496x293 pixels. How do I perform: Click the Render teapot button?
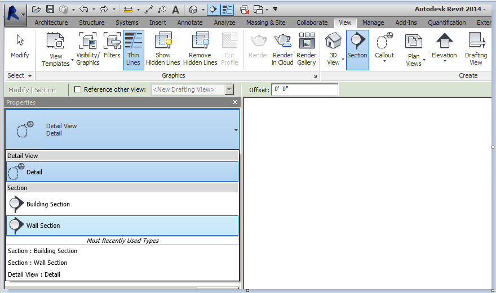[259, 47]
